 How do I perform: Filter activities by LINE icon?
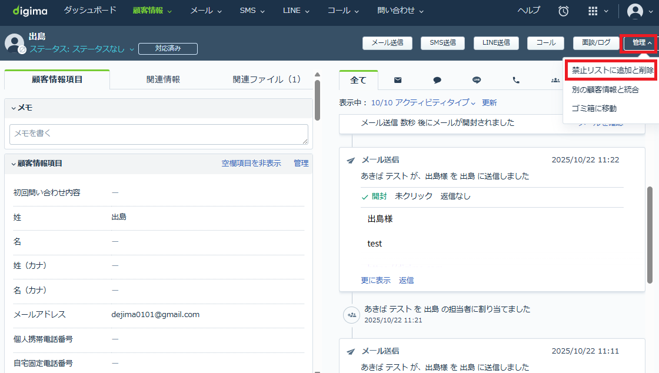click(x=477, y=80)
